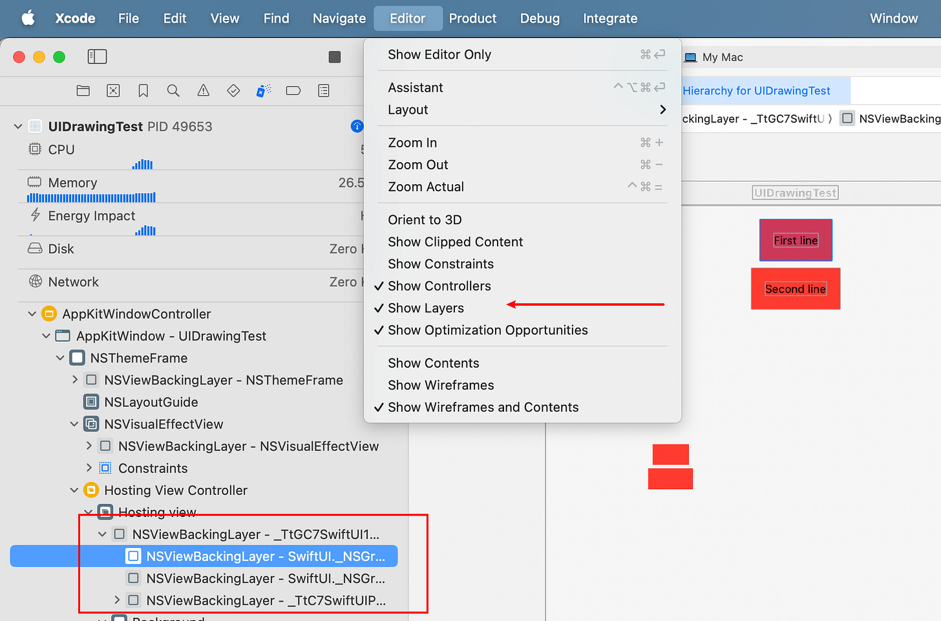941x621 pixels.
Task: Select Show Wireframes display mode
Action: click(x=522, y=384)
